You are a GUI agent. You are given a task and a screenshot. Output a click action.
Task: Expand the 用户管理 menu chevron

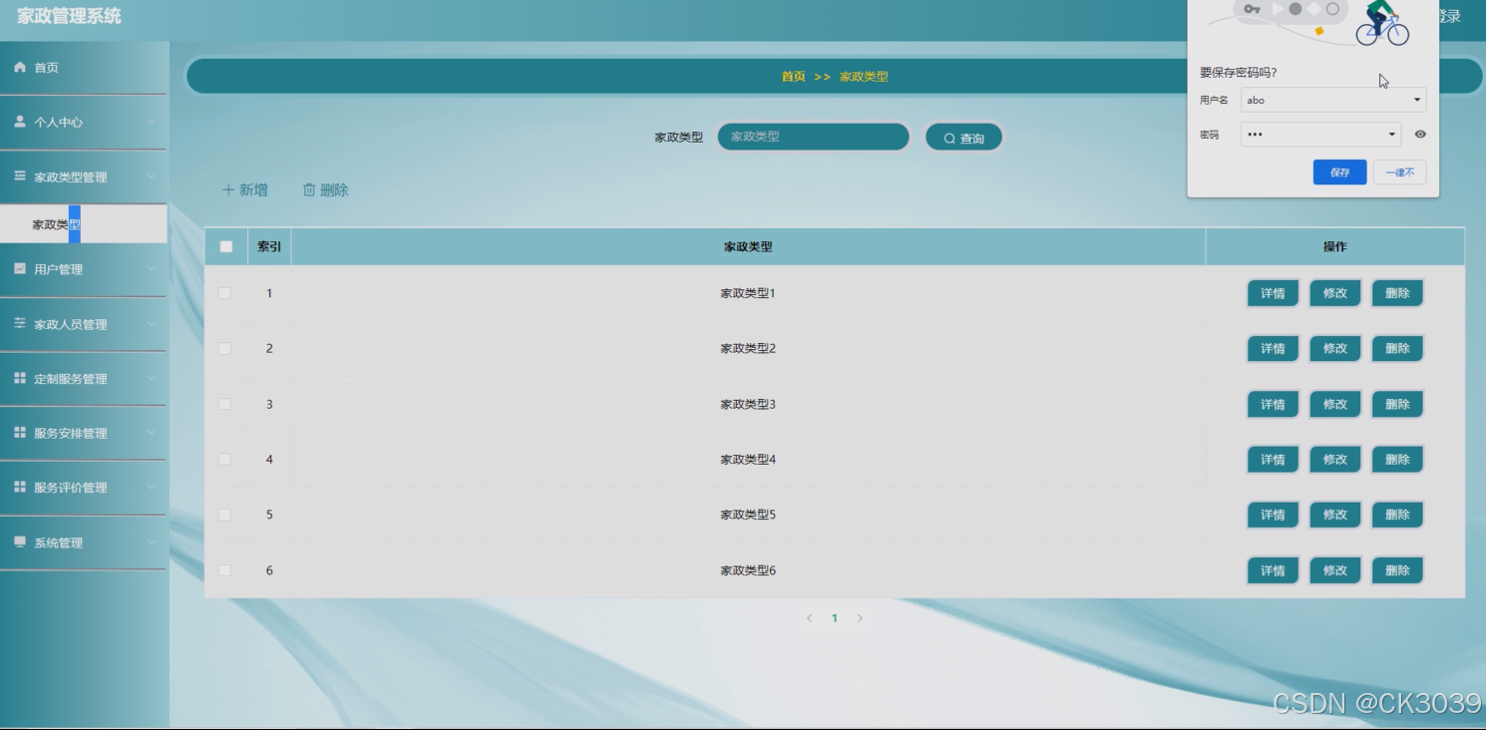pyautogui.click(x=152, y=269)
